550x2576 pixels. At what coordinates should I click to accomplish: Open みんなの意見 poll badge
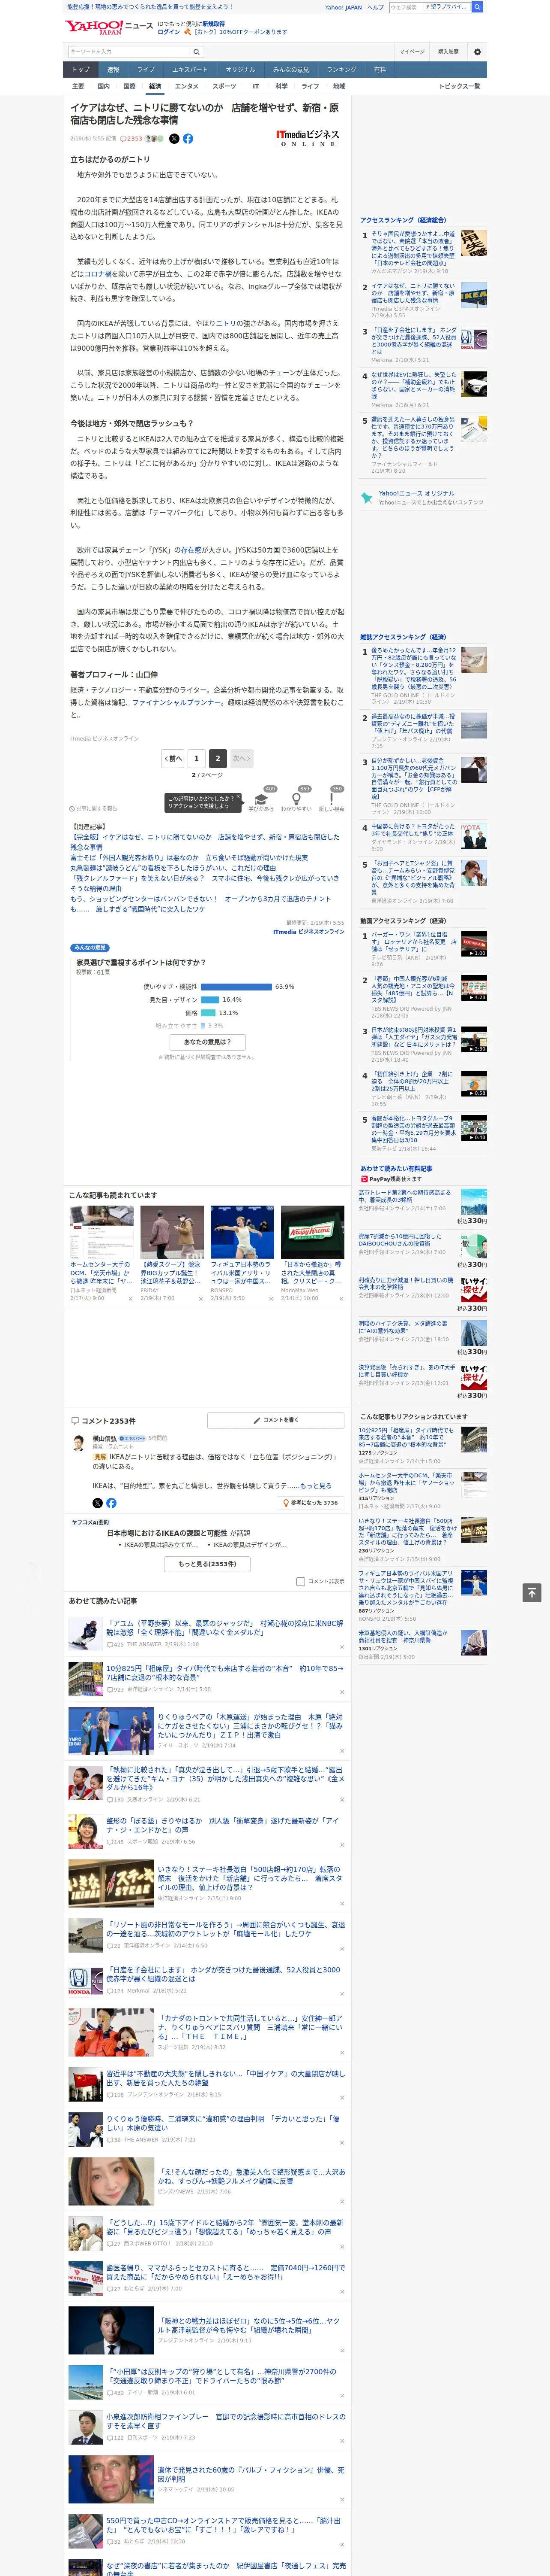(90, 947)
